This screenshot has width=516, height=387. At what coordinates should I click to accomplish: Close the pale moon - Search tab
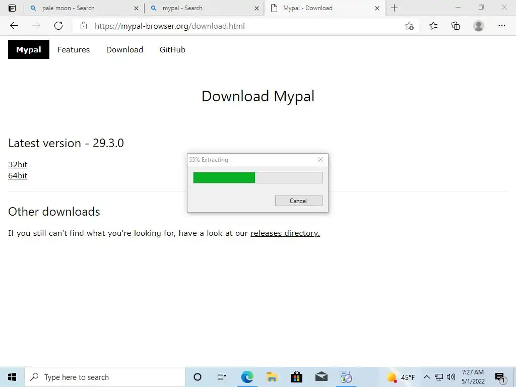(x=136, y=8)
